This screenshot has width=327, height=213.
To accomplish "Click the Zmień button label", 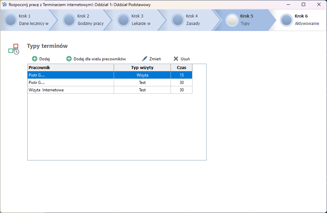I will point(155,59).
